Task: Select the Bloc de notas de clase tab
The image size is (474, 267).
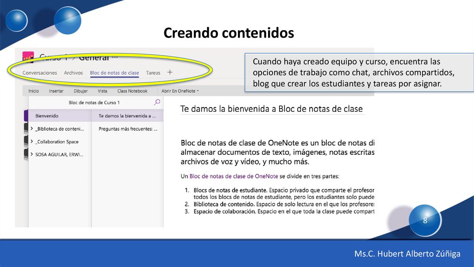Action: tap(114, 73)
